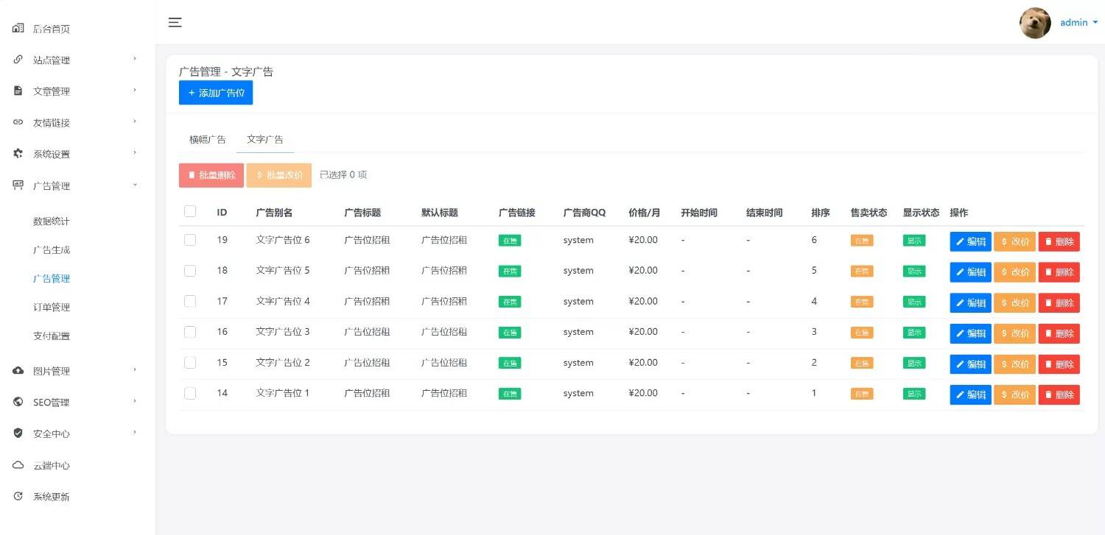Edit 文字广告位 6 with 编辑 button
This screenshot has width=1105, height=535.
click(970, 241)
